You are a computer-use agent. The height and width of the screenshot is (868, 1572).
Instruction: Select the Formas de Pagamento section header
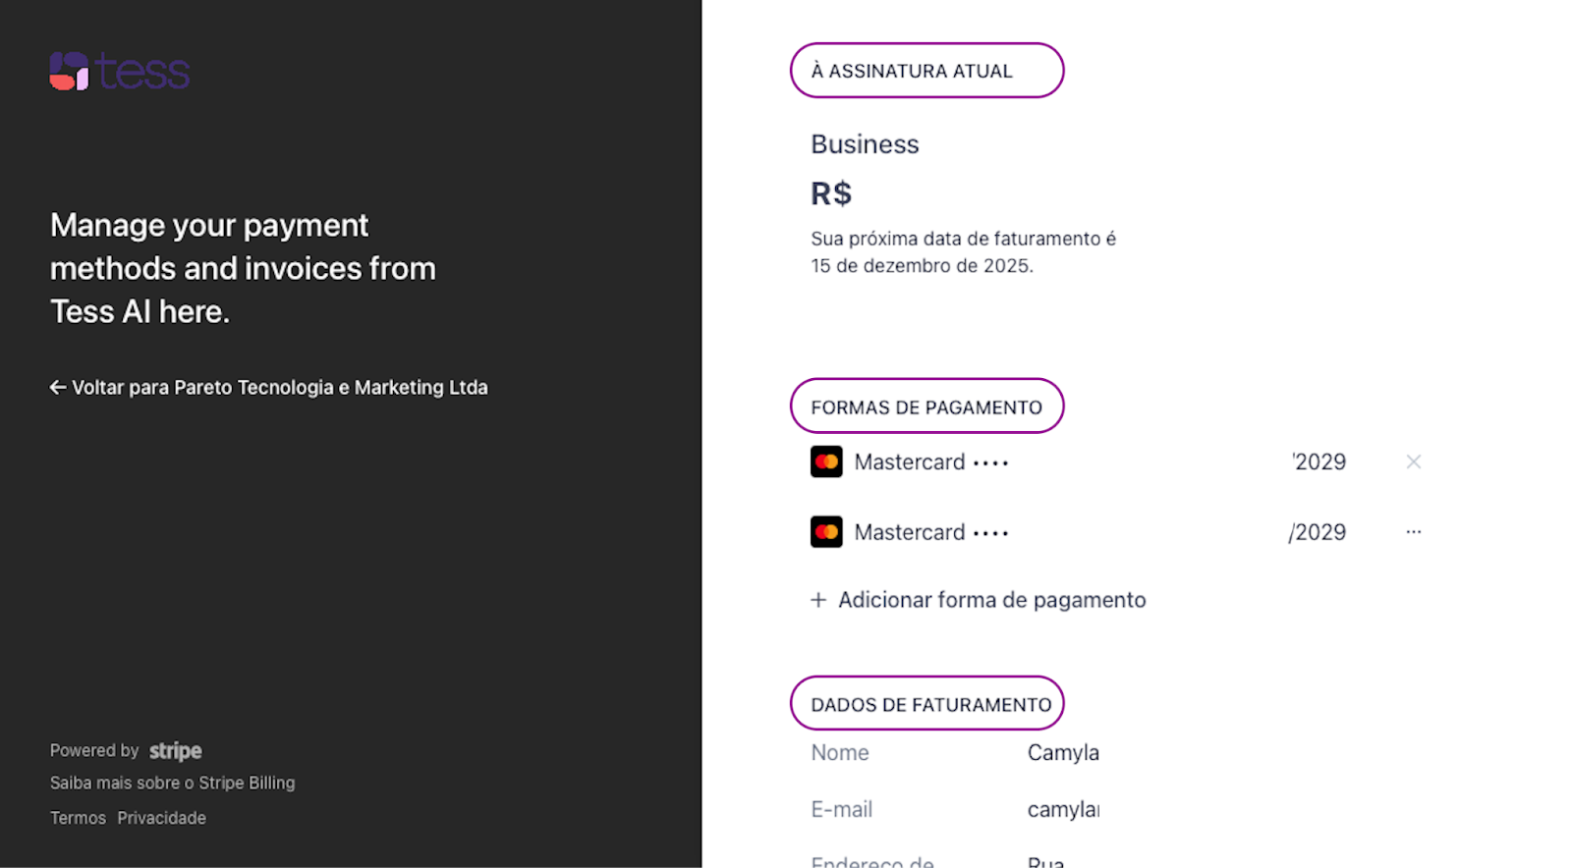click(926, 407)
